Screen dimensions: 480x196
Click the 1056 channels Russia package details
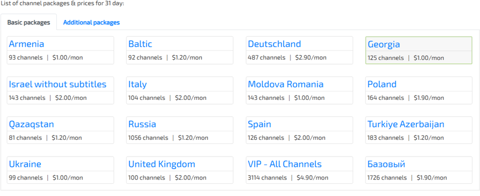[167, 138]
